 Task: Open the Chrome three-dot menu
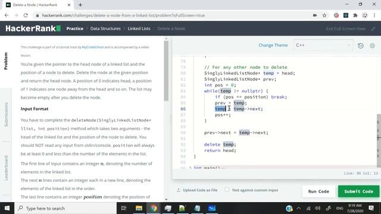coord(374,15)
